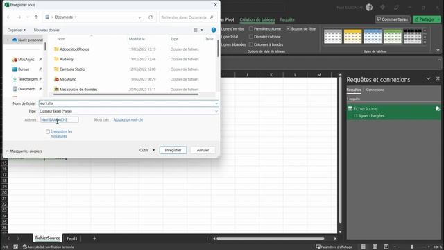Close the Requêtes et connexions pane

438,78
